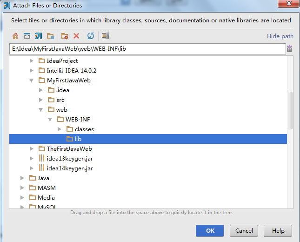Click inside the path input field

tap(147, 48)
